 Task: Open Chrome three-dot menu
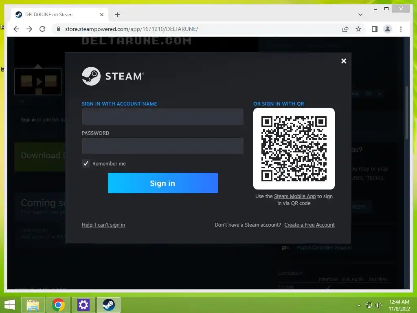[x=401, y=29]
